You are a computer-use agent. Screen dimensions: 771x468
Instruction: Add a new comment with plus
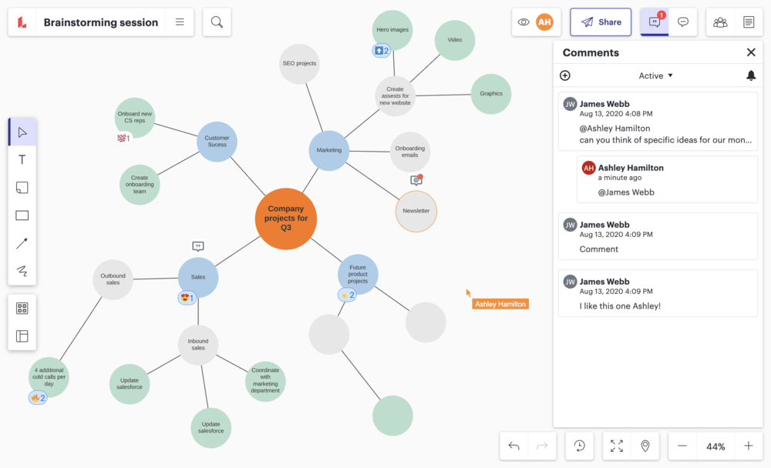coord(565,75)
